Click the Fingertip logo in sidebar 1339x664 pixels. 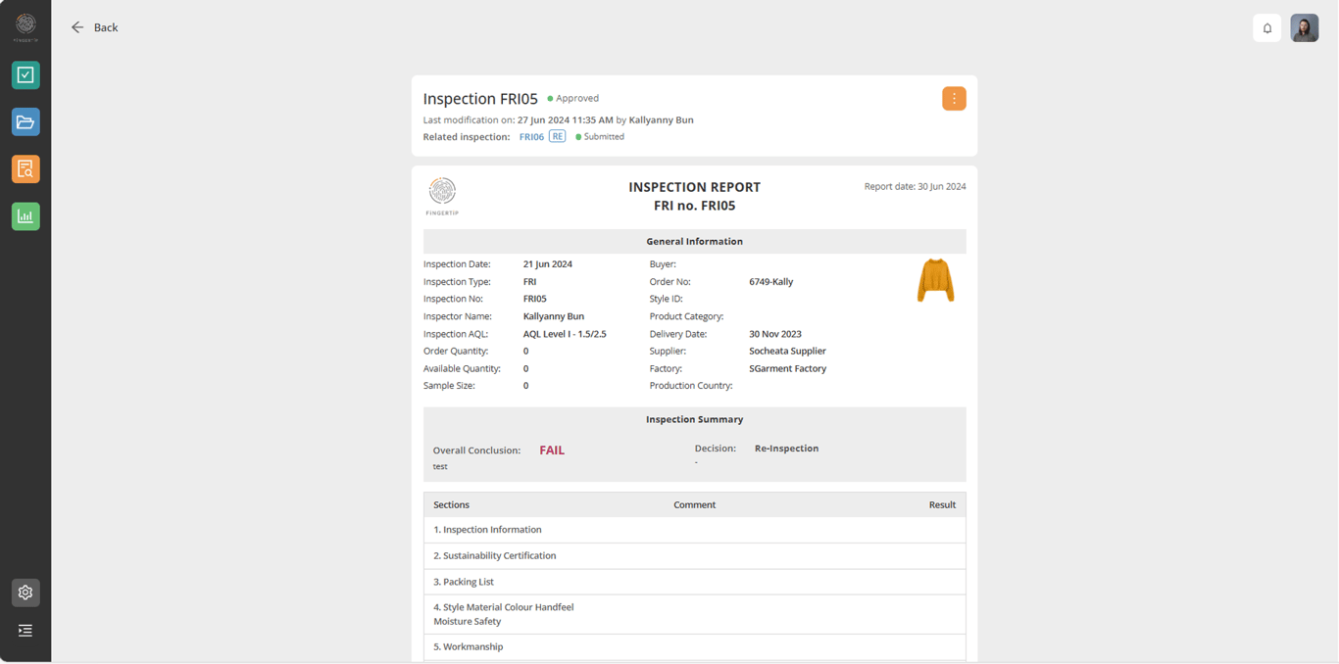click(x=25, y=25)
